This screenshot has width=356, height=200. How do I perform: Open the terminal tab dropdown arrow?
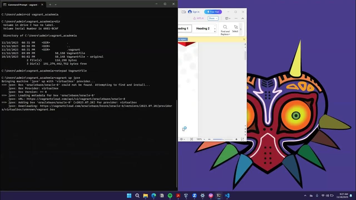click(x=55, y=4)
